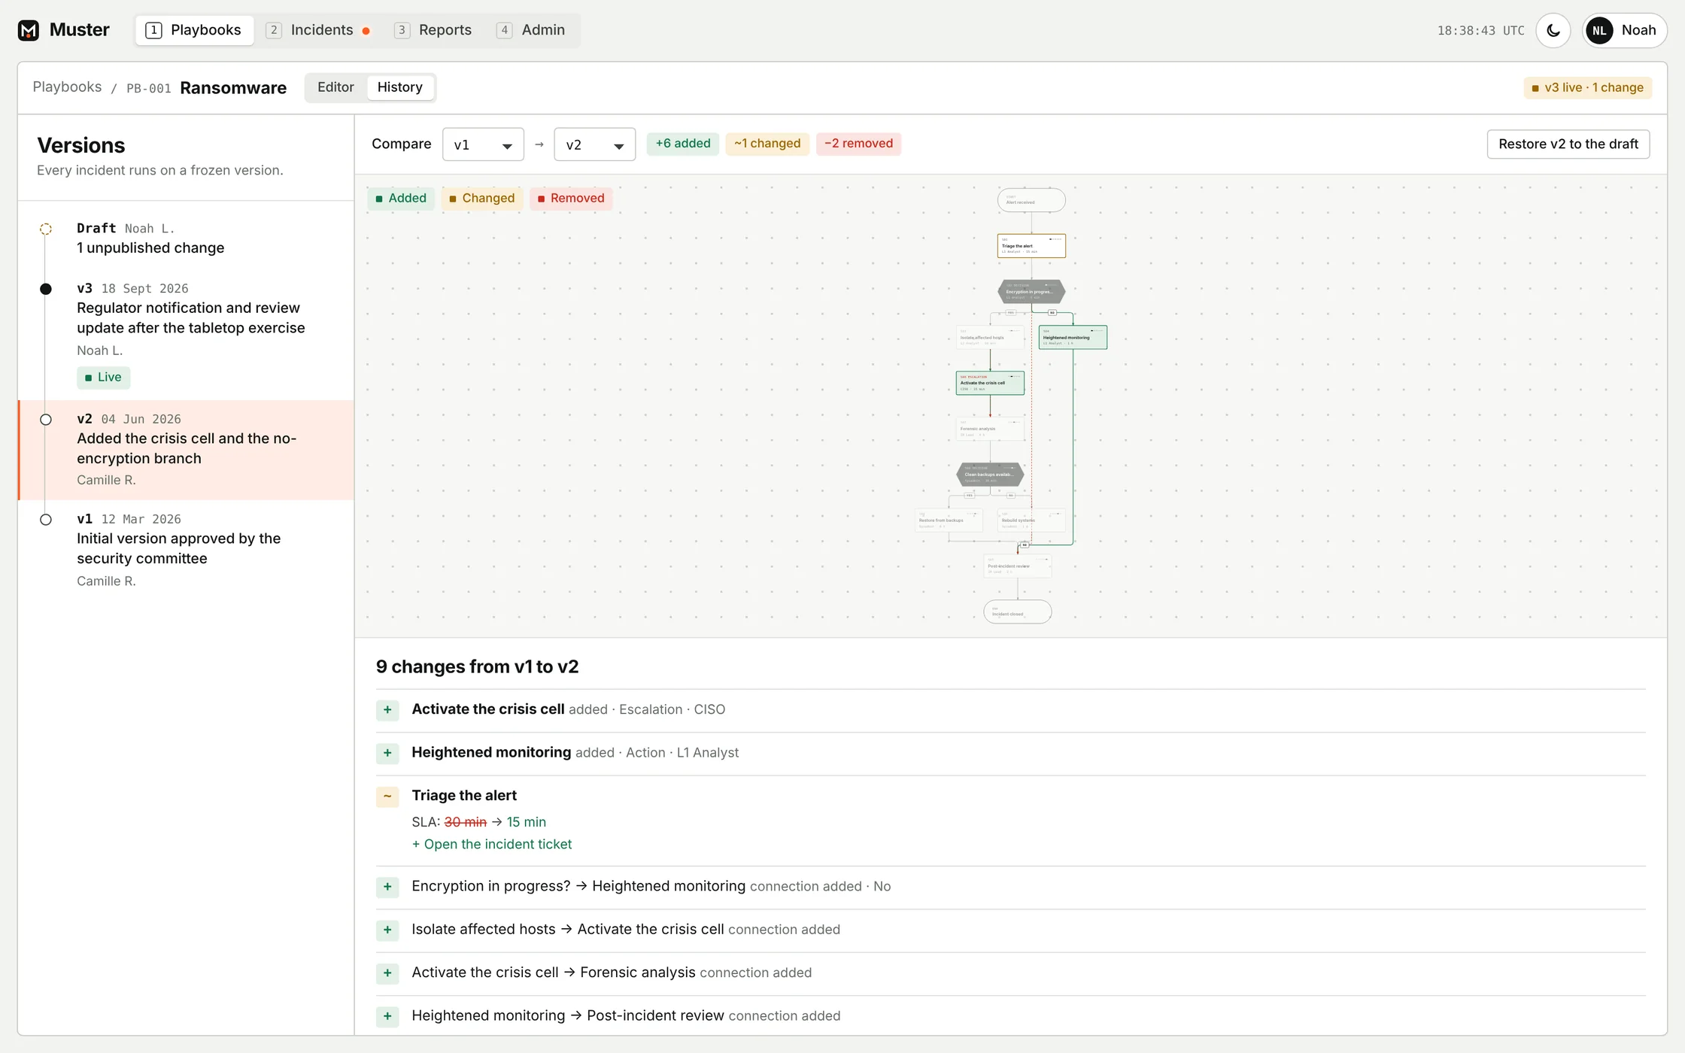Click the tilde icon beside Triage the alert

(387, 796)
